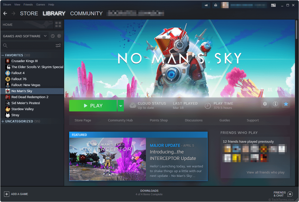Click the Home button in sidebar

click(x=27, y=25)
